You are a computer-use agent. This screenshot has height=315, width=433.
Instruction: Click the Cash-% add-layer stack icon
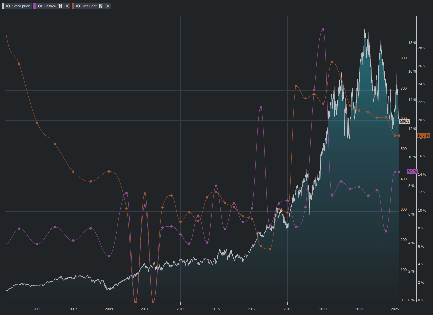click(x=60, y=6)
